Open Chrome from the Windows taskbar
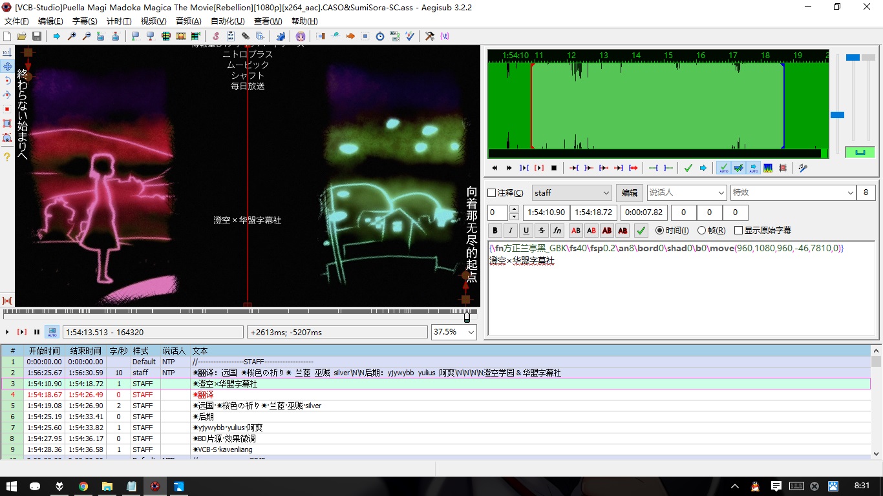 click(x=83, y=486)
